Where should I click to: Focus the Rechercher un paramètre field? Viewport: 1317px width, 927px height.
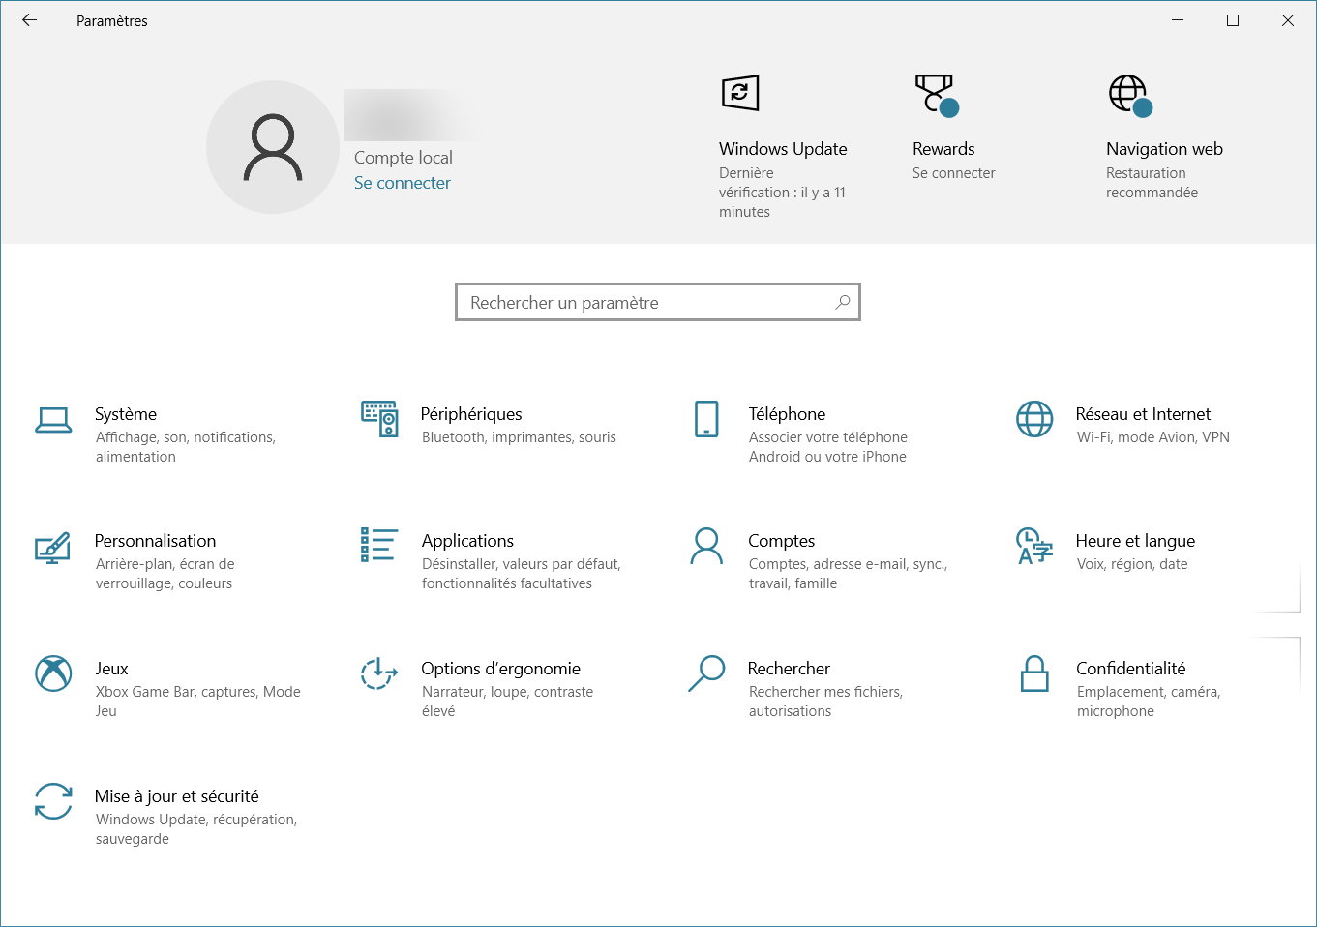coord(658,302)
